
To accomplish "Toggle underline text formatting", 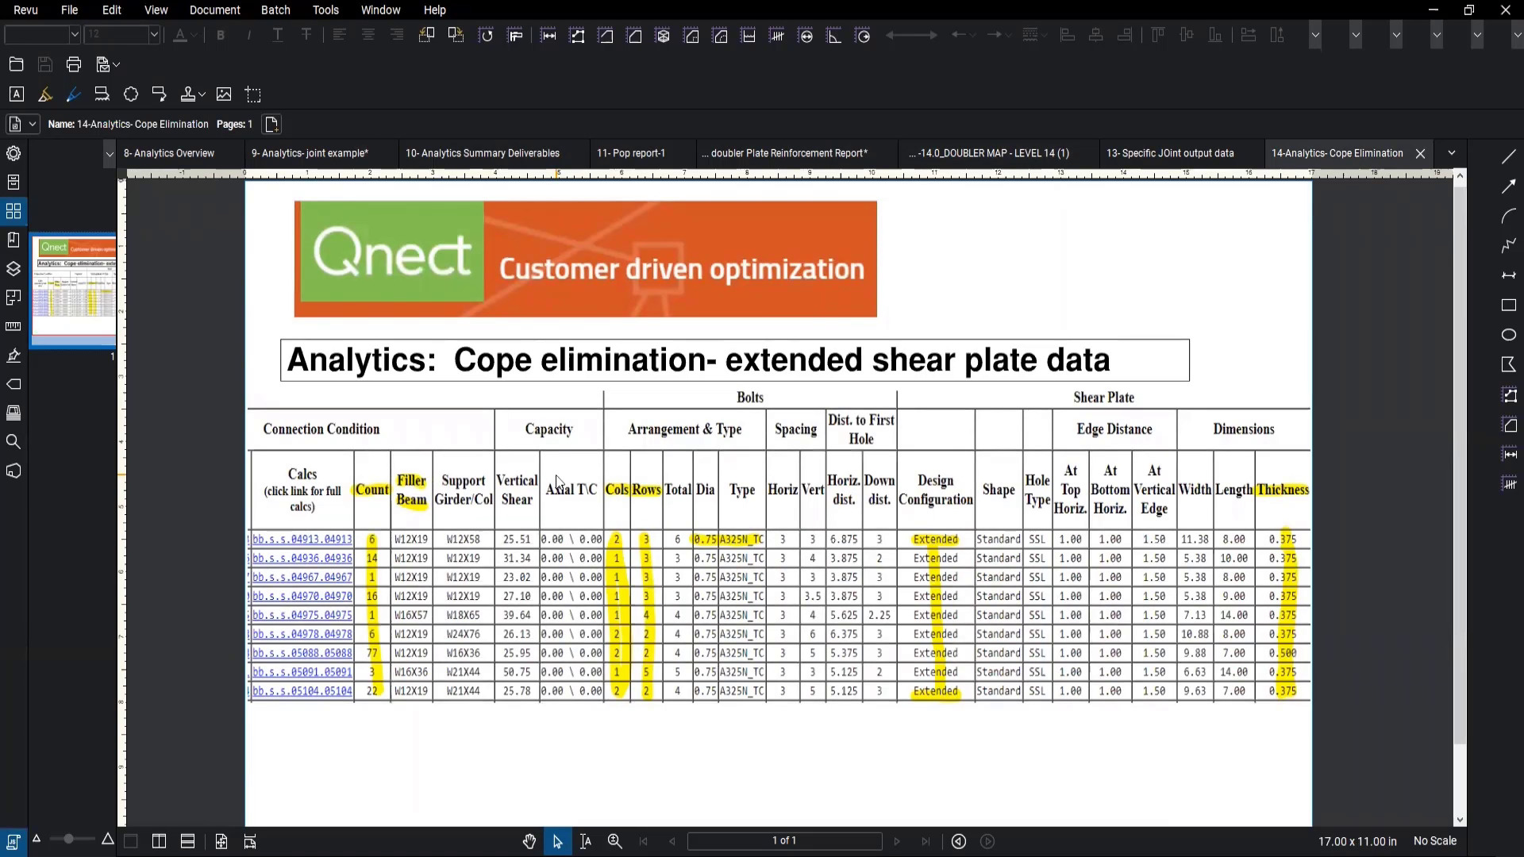I will click(278, 35).
